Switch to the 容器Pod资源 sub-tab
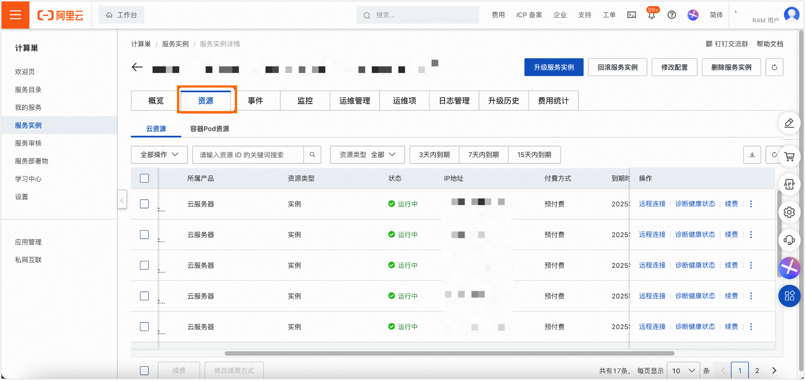805x380 pixels. (x=209, y=129)
